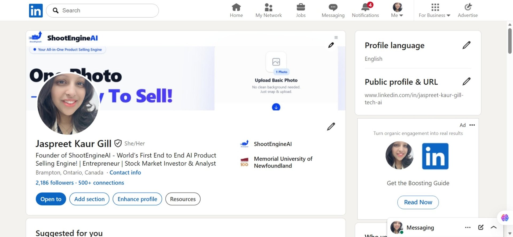Open the Messaging nav icon
This screenshot has height=237, width=513.
(333, 7)
